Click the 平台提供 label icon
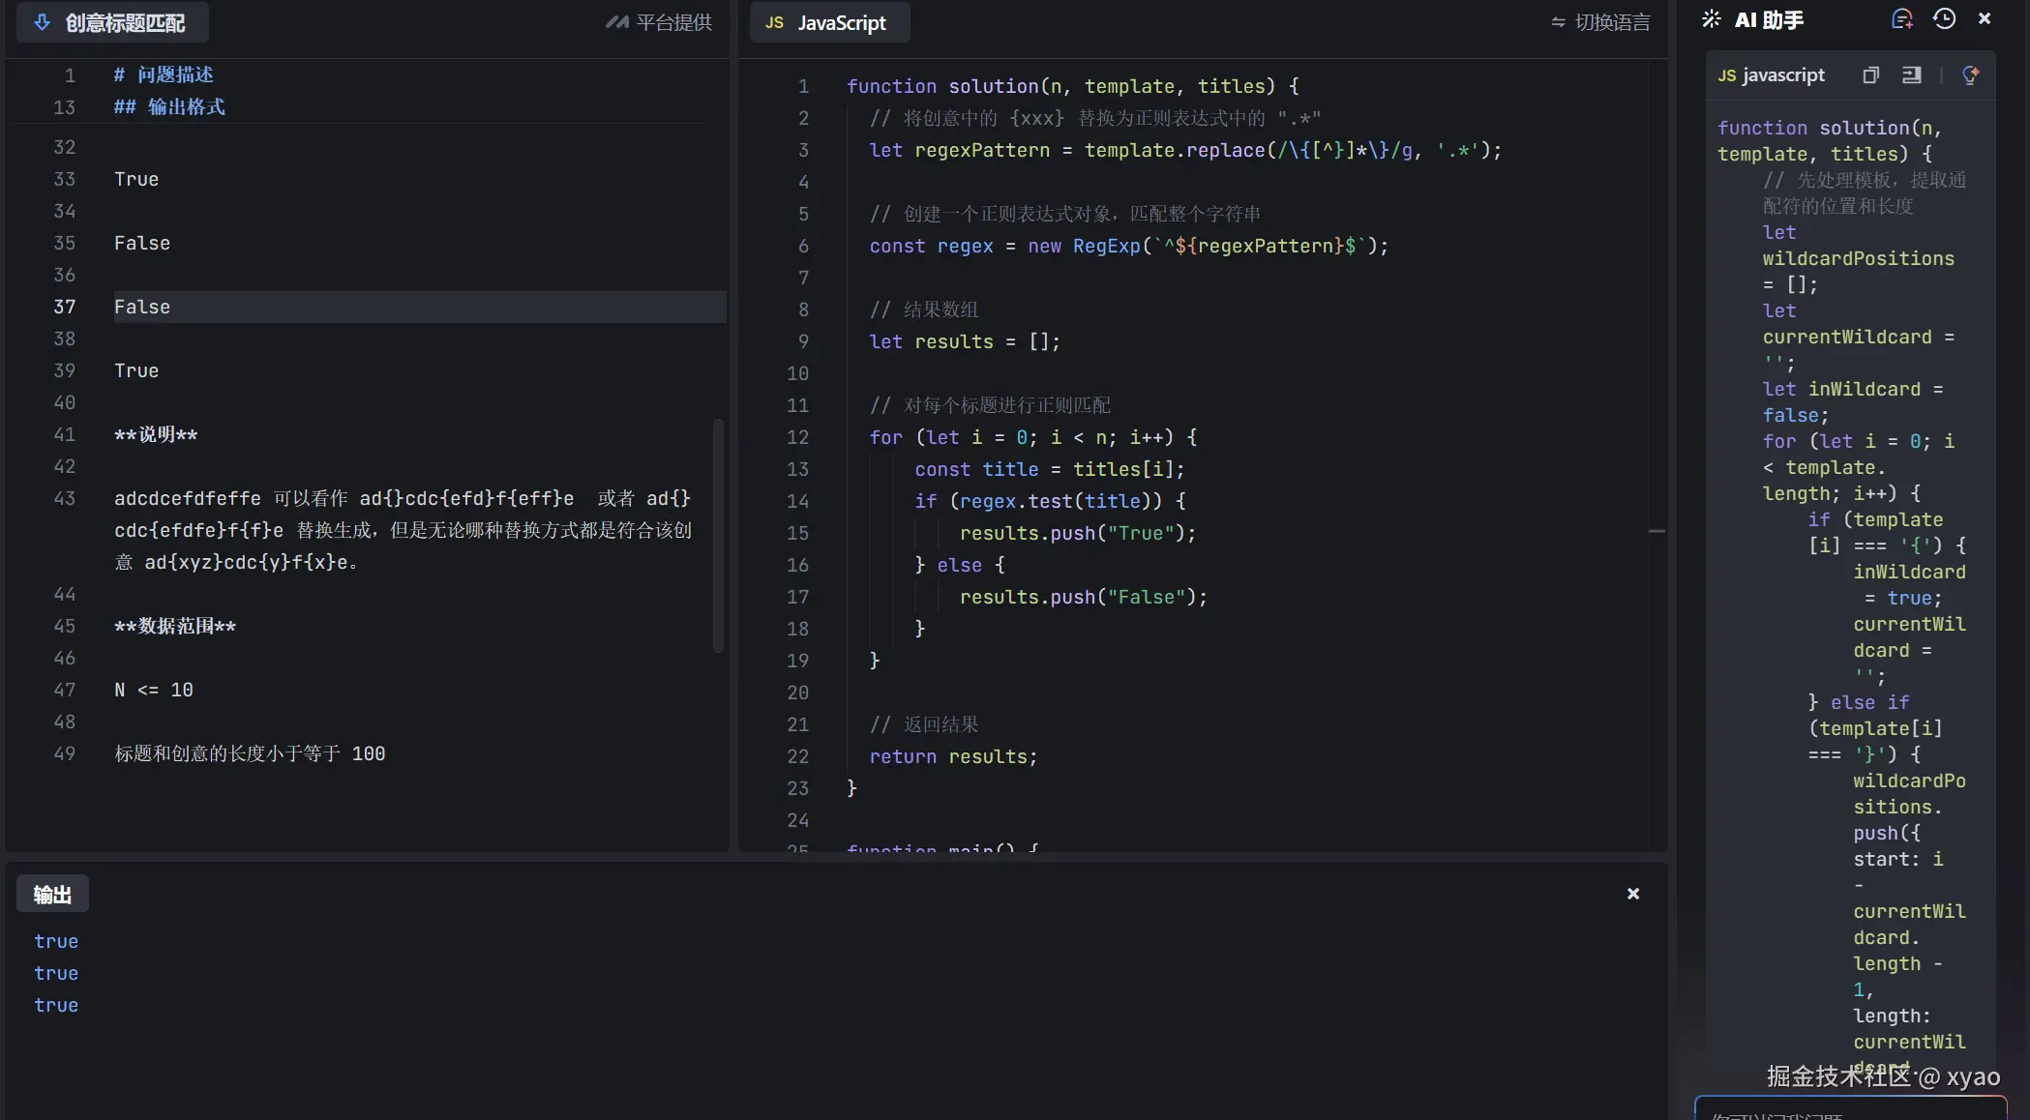The image size is (2030, 1120). [616, 22]
